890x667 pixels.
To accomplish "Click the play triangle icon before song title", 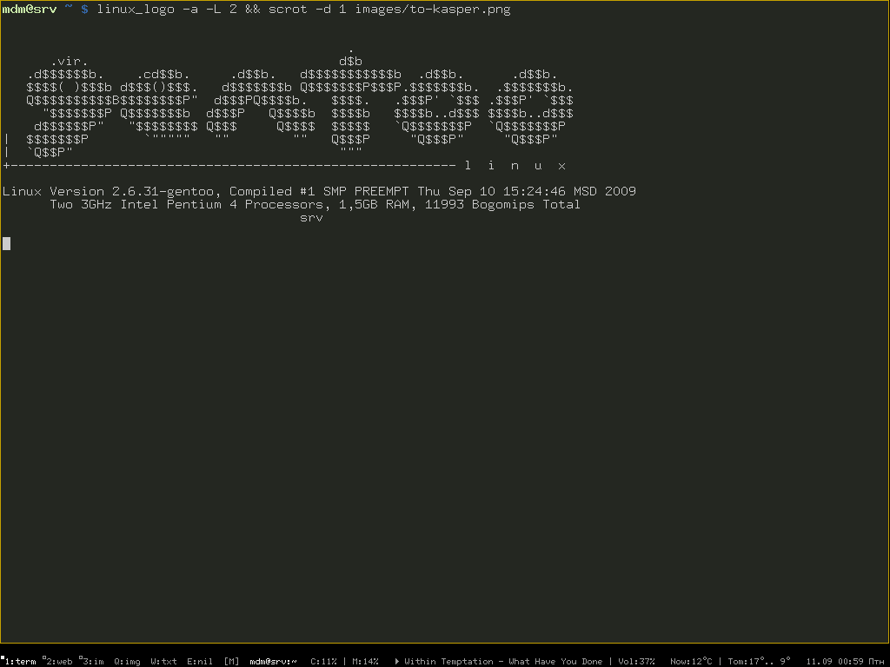I will tap(397, 661).
